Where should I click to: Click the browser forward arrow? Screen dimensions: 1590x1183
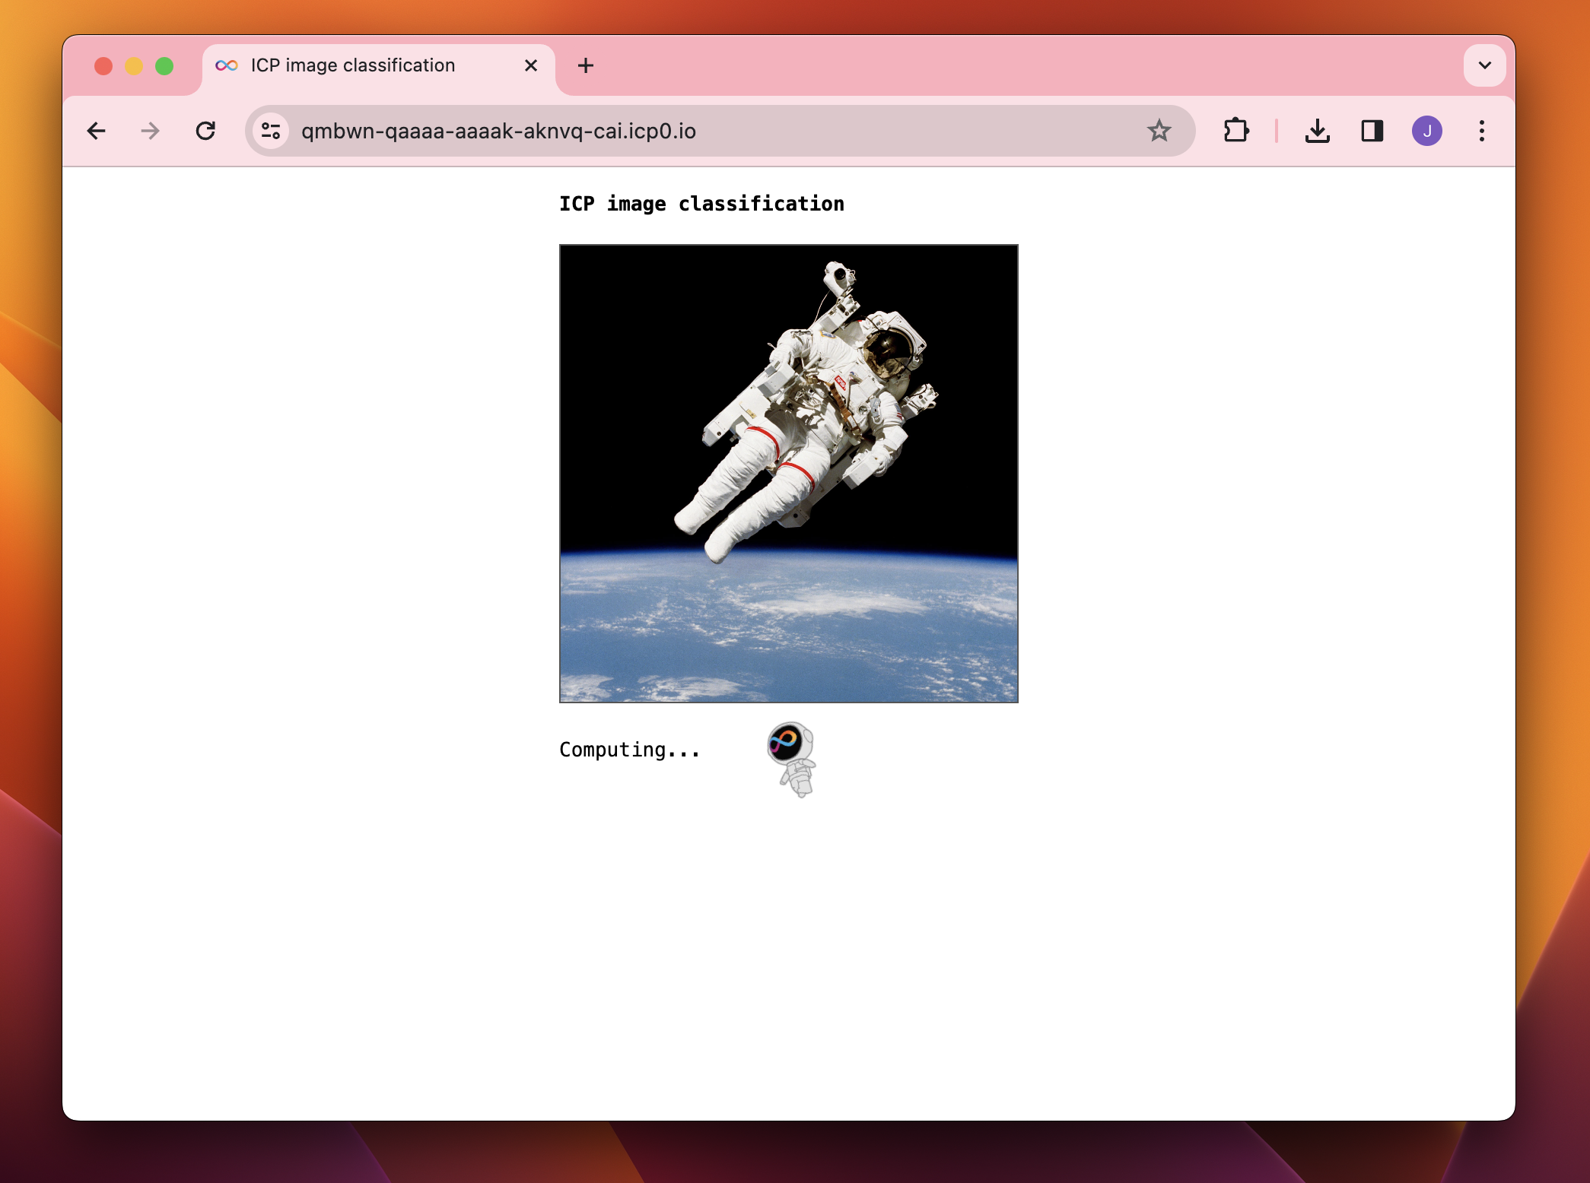tap(151, 131)
